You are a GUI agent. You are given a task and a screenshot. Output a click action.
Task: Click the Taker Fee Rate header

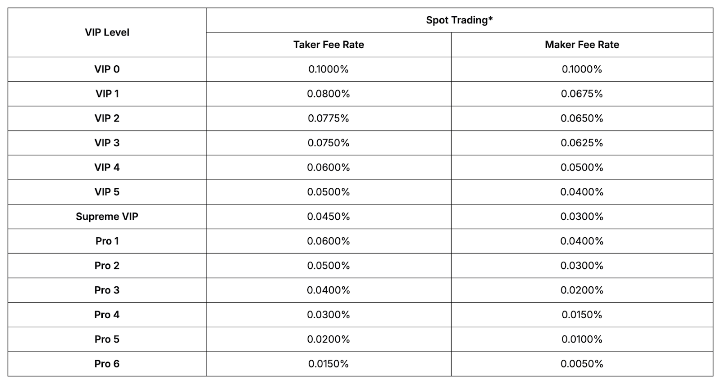(x=329, y=45)
